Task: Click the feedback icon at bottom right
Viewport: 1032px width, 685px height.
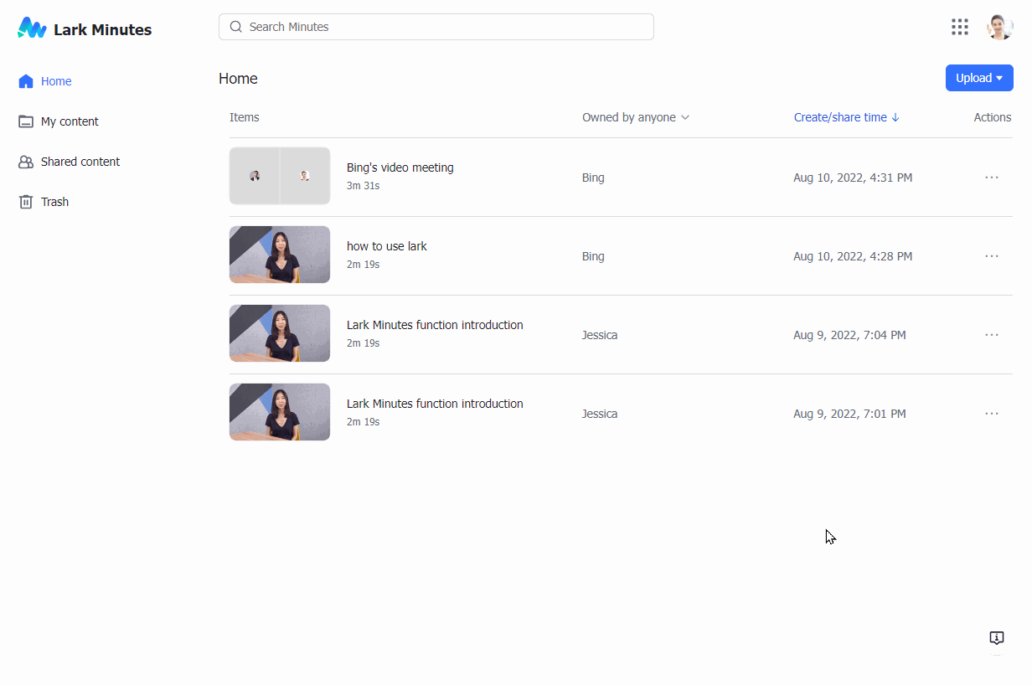Action: pyautogui.click(x=996, y=638)
